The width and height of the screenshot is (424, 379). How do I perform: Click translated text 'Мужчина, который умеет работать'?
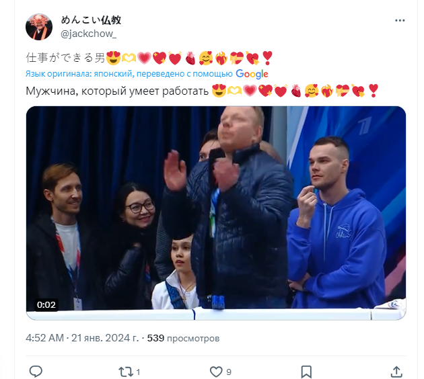coord(117,91)
